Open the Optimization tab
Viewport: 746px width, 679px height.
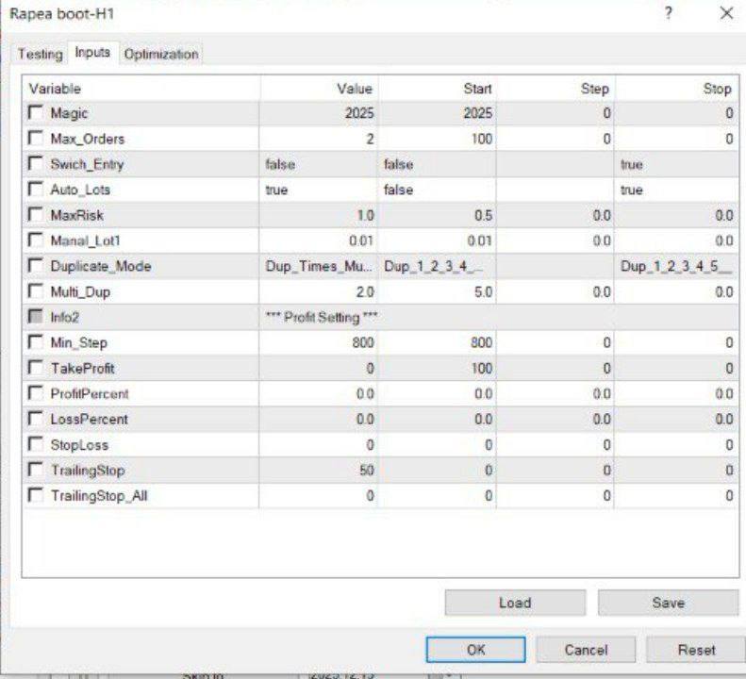coord(161,54)
